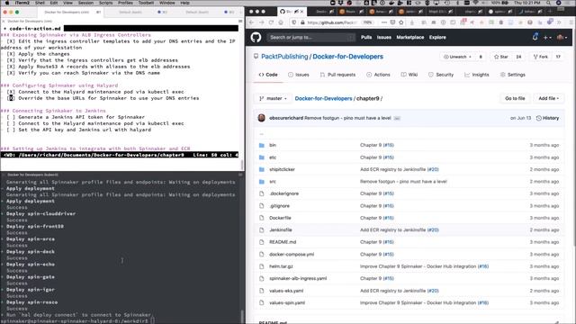Open the GitHub notifications bell
This screenshot has width=576, height=324.
click(x=535, y=37)
